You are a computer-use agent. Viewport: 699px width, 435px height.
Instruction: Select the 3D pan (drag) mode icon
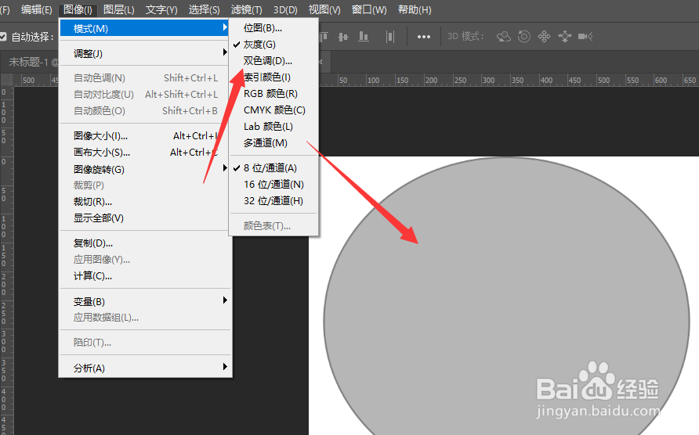point(545,37)
